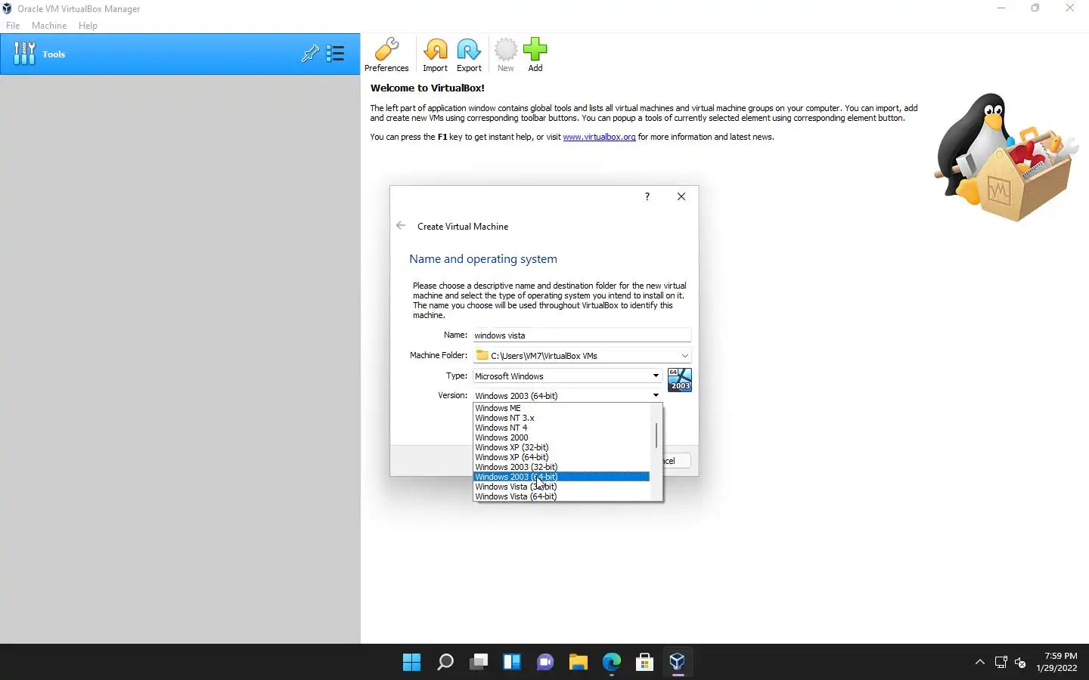Click the muted volume tray icon
This screenshot has height=680, width=1089.
pyautogui.click(x=1020, y=663)
